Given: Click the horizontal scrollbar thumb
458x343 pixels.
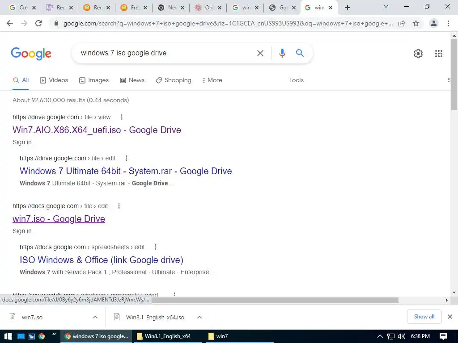Looking at the screenshot, I should [x=275, y=300].
